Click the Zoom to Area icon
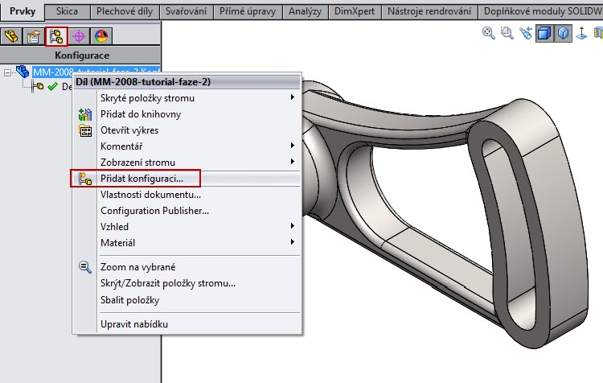The width and height of the screenshot is (603, 383). [x=507, y=33]
